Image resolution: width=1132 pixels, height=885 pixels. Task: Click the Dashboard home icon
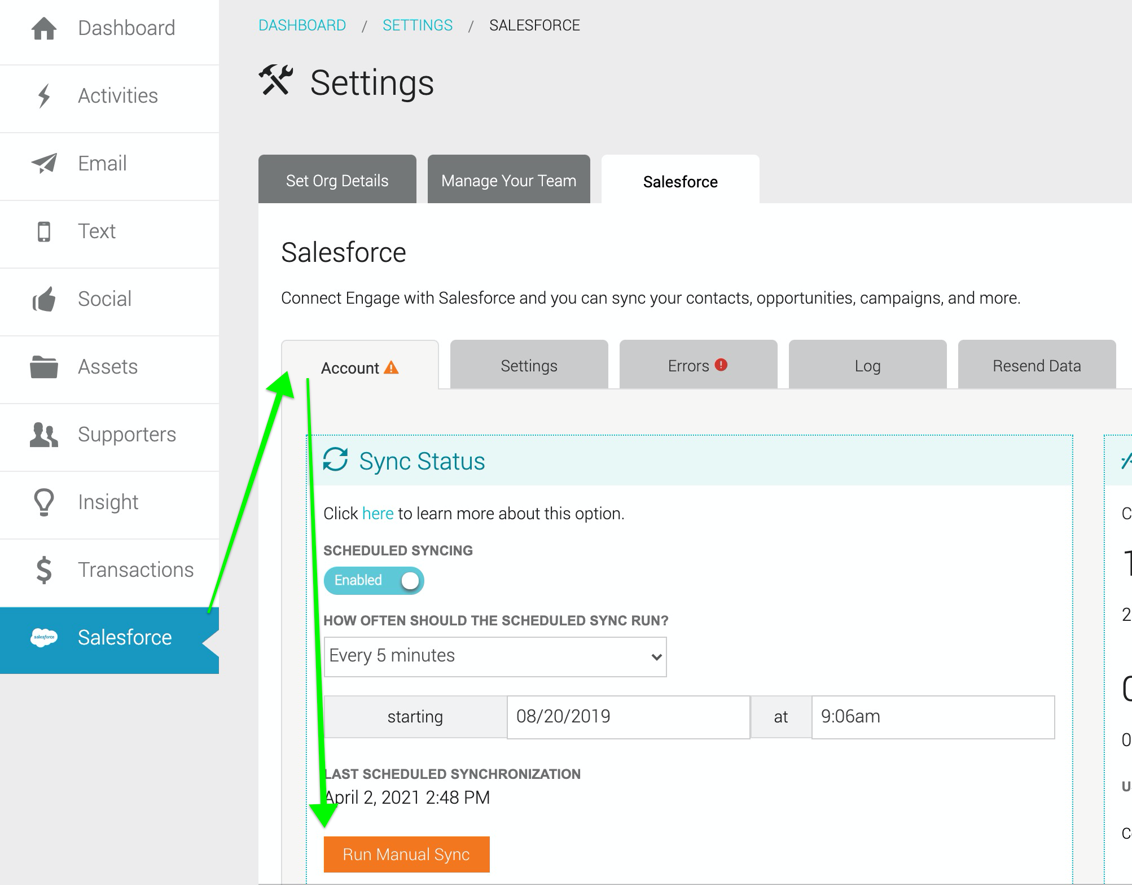tap(44, 28)
